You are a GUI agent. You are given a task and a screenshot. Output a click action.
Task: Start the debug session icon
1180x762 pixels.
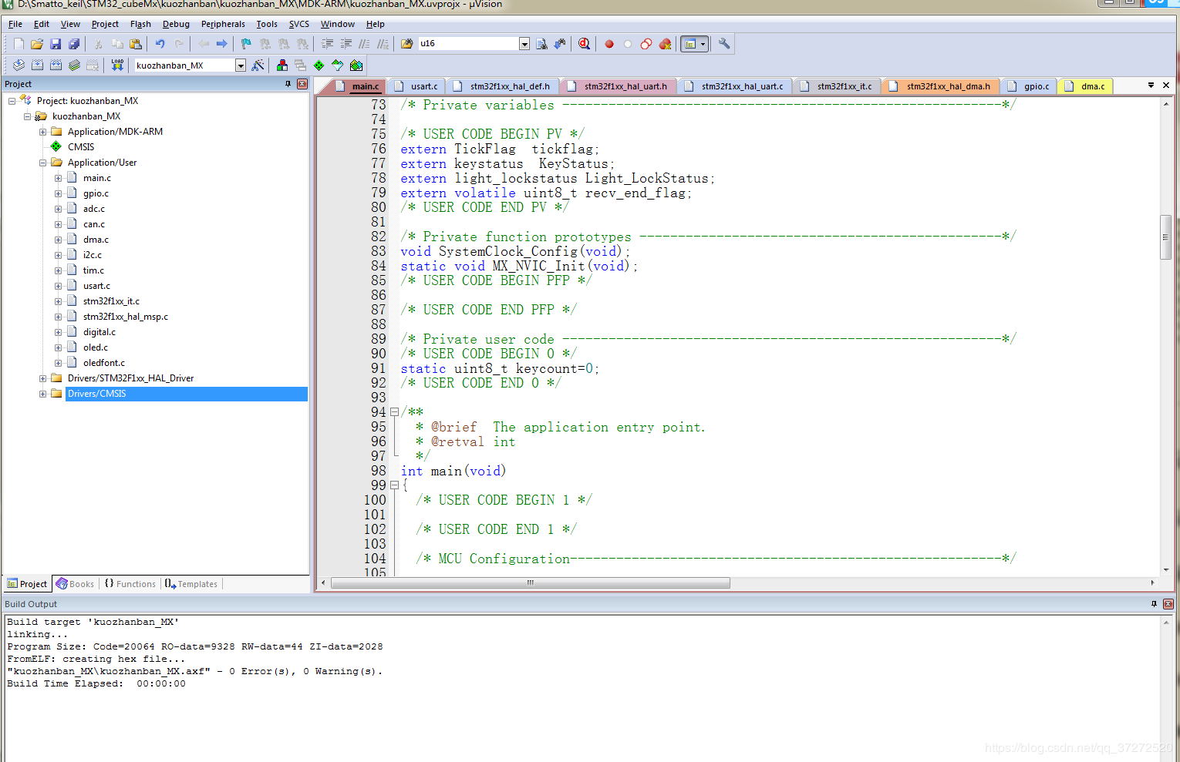tap(584, 44)
